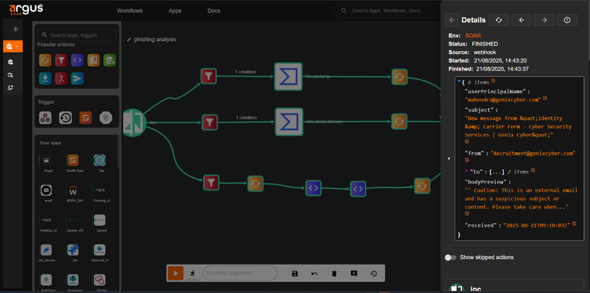Viewport: 590px width, 293px height.
Task: Collapse the 6 items JSON root
Action: tap(459, 82)
